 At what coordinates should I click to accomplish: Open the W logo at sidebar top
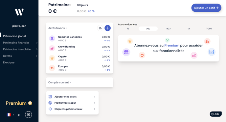(x=19, y=12)
